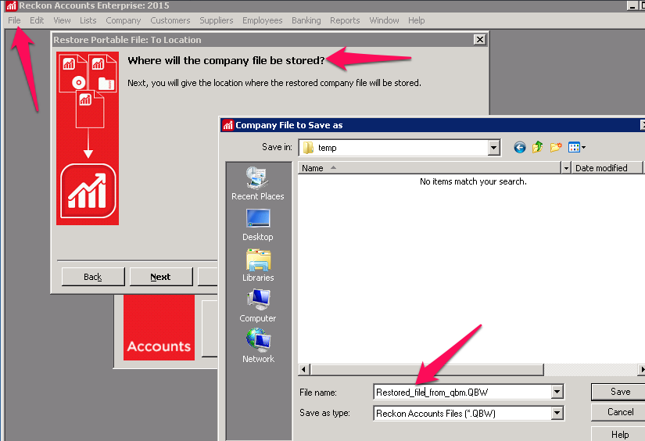Screen dimensions: 645x441
Task: Sort files by Date modified column
Action: pos(607,168)
